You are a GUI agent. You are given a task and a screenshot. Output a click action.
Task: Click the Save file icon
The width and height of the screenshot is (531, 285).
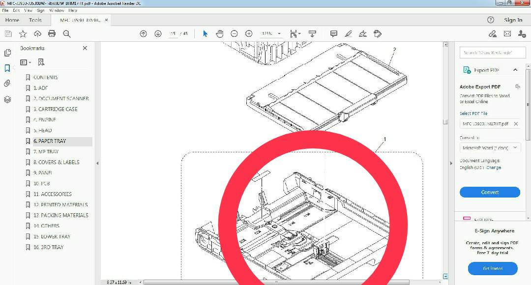pyautogui.click(x=8, y=33)
